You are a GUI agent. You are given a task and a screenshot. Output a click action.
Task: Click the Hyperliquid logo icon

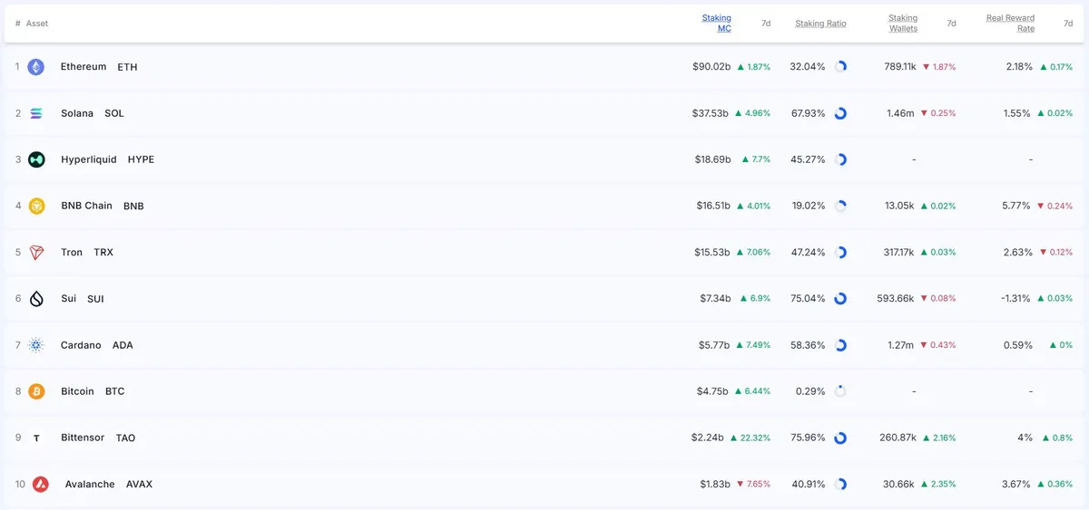click(x=36, y=159)
